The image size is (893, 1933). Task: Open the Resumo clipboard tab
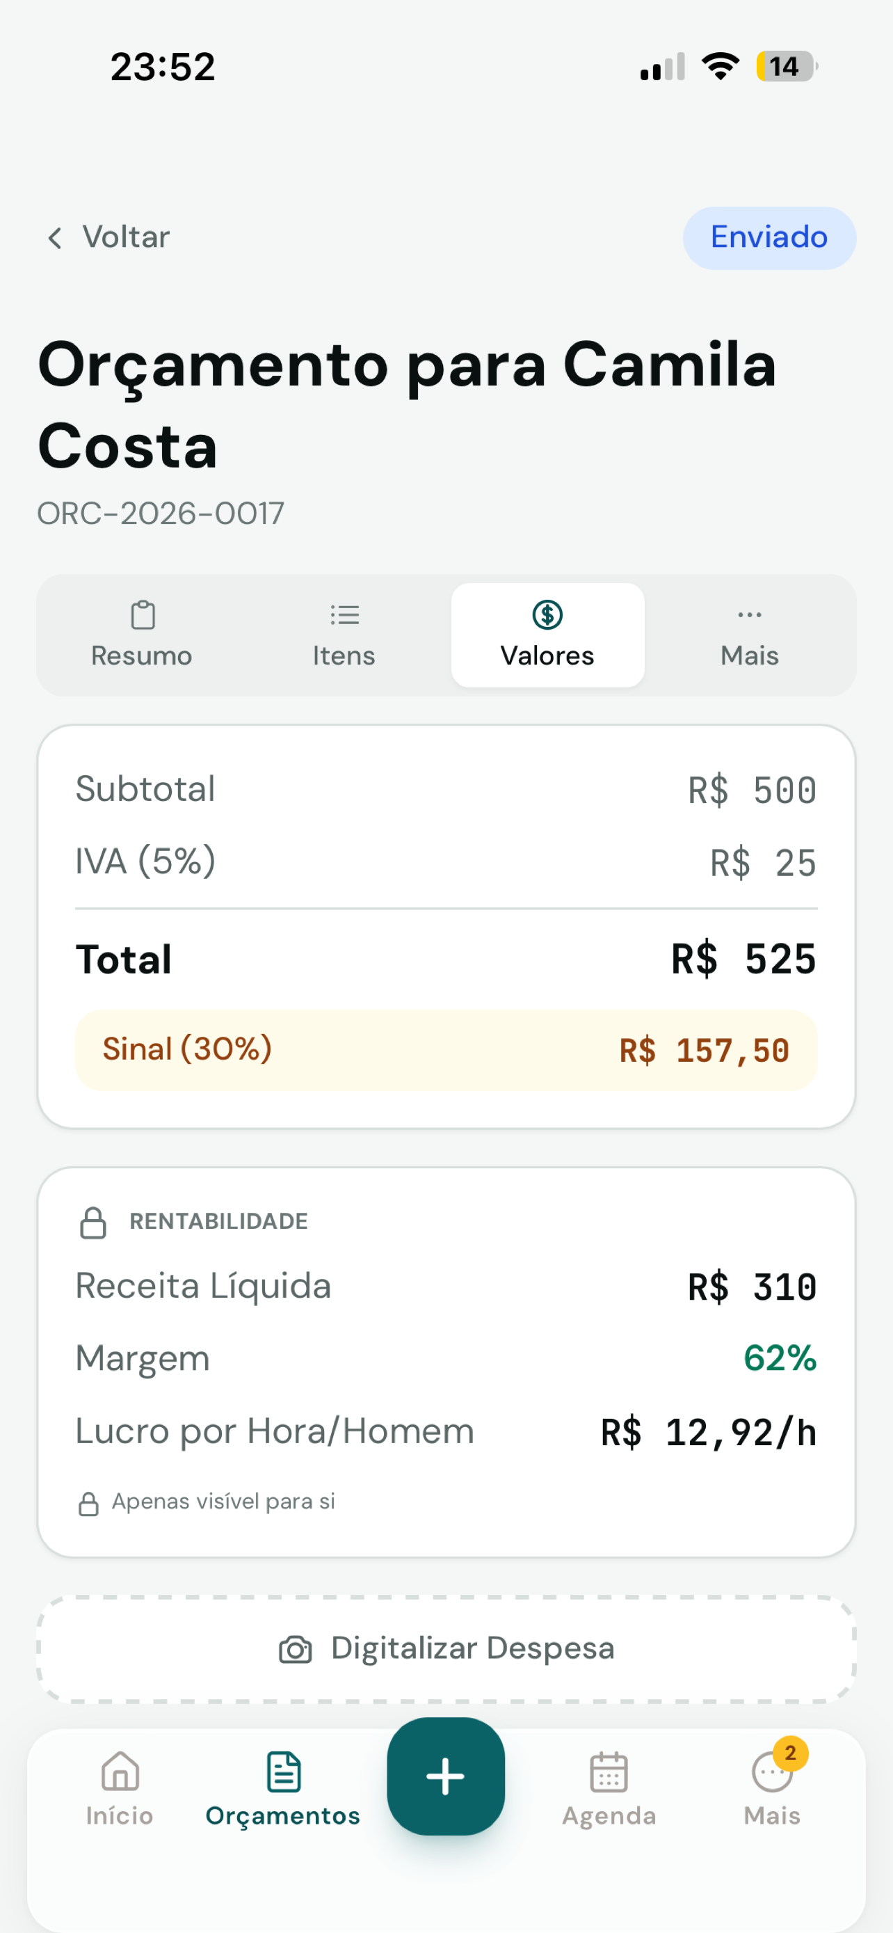pyautogui.click(x=142, y=635)
